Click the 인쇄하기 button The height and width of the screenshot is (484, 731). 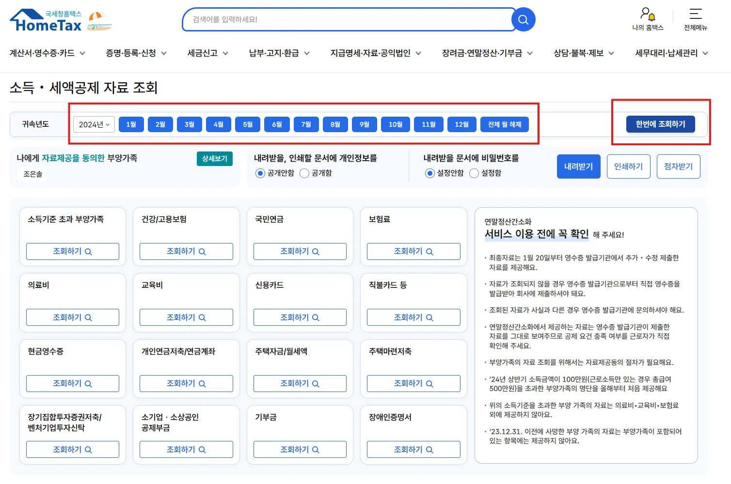click(x=628, y=166)
